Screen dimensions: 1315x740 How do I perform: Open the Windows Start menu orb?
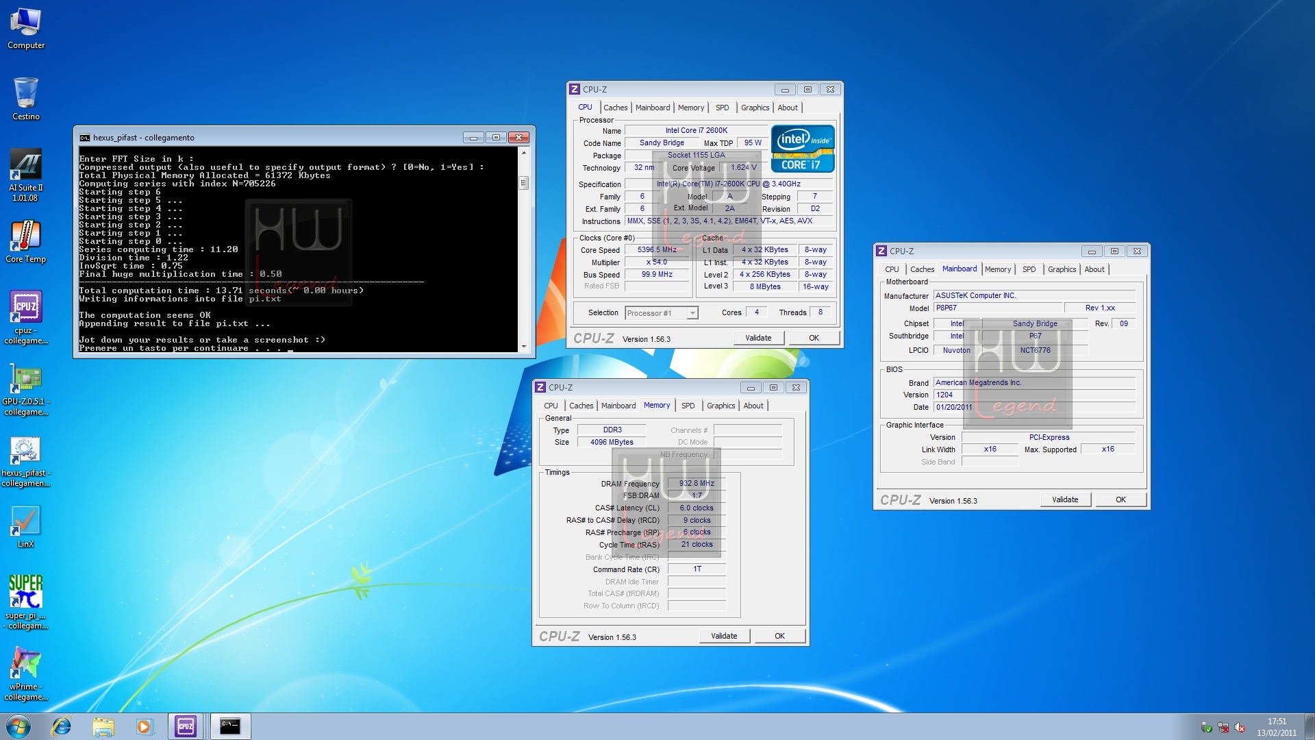pos(18,726)
